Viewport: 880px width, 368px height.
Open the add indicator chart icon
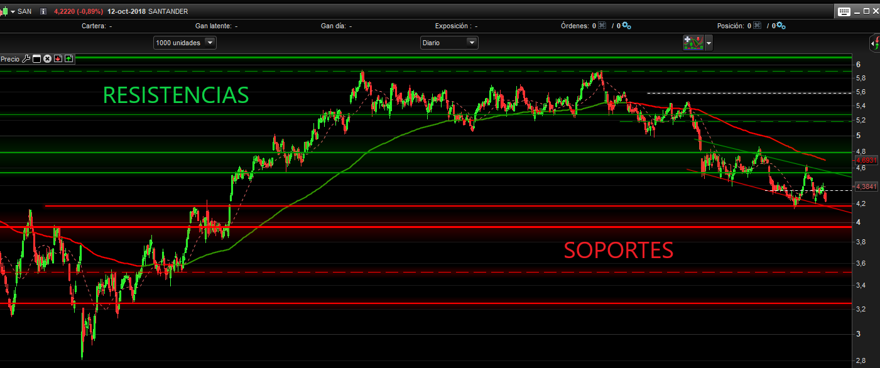click(693, 43)
